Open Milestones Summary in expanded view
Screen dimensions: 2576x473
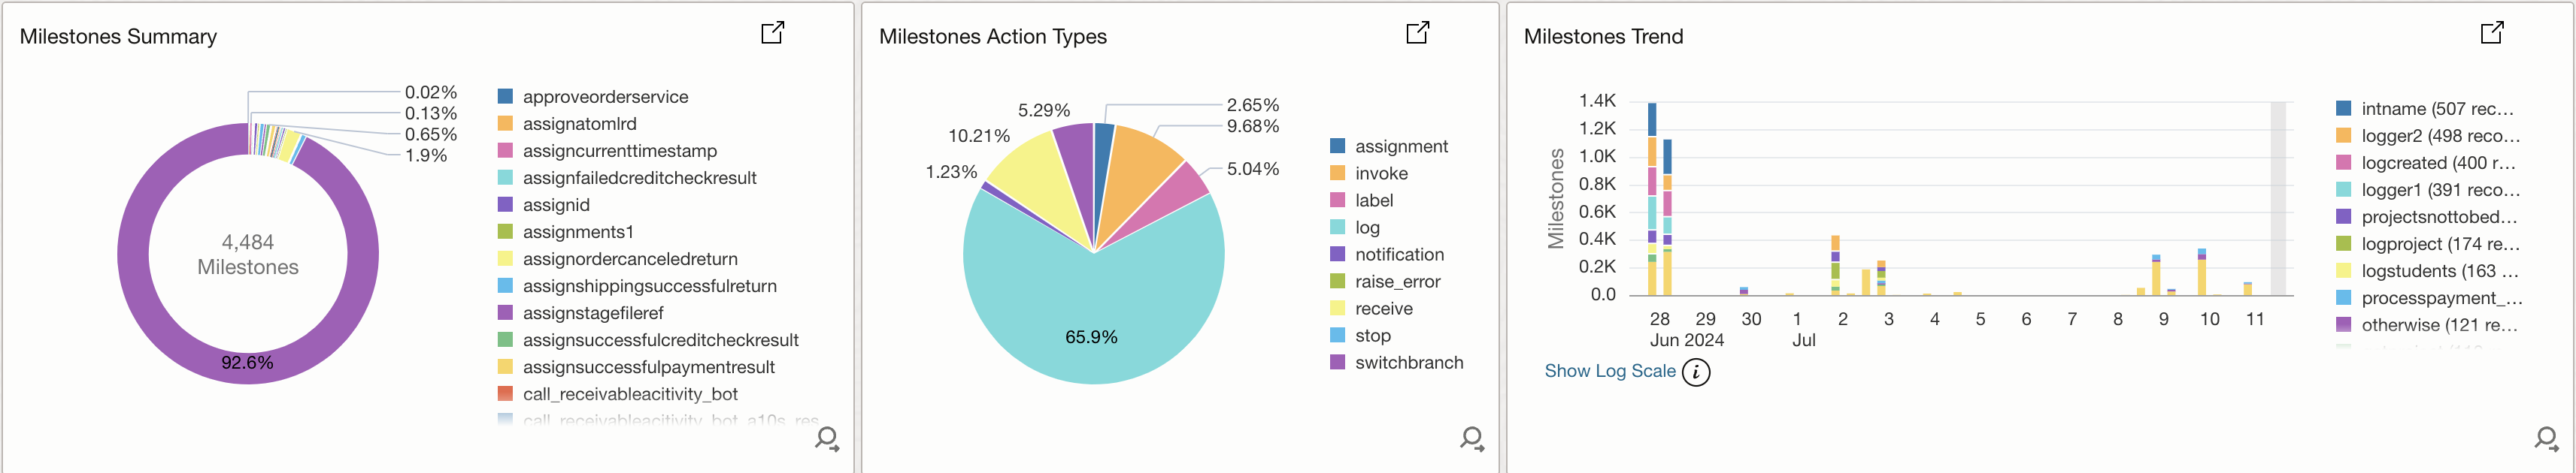click(x=772, y=33)
